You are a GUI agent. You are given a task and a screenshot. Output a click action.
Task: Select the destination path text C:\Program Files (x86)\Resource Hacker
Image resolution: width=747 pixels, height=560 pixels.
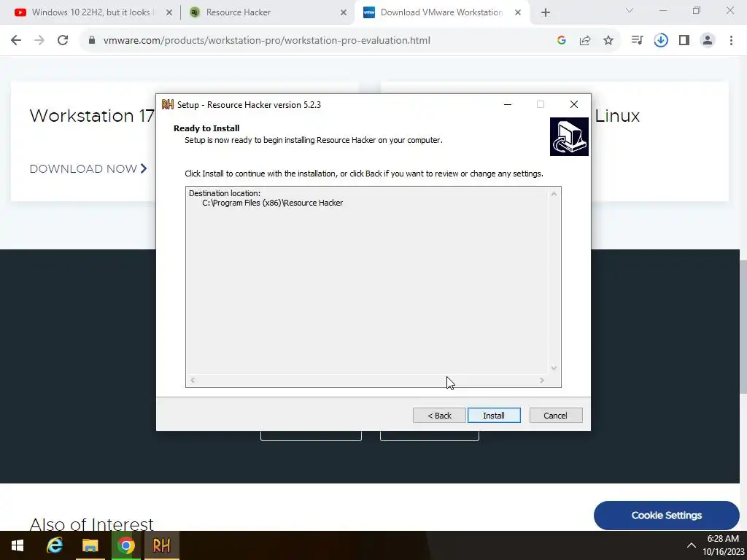coord(273,203)
